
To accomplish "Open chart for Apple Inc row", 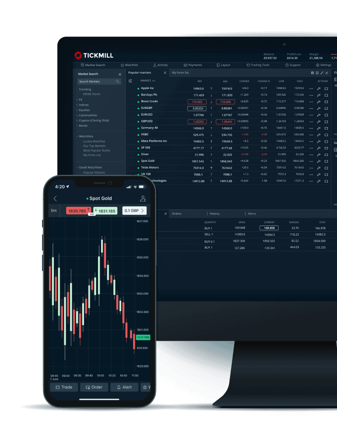I will pyautogui.click(x=319, y=89).
